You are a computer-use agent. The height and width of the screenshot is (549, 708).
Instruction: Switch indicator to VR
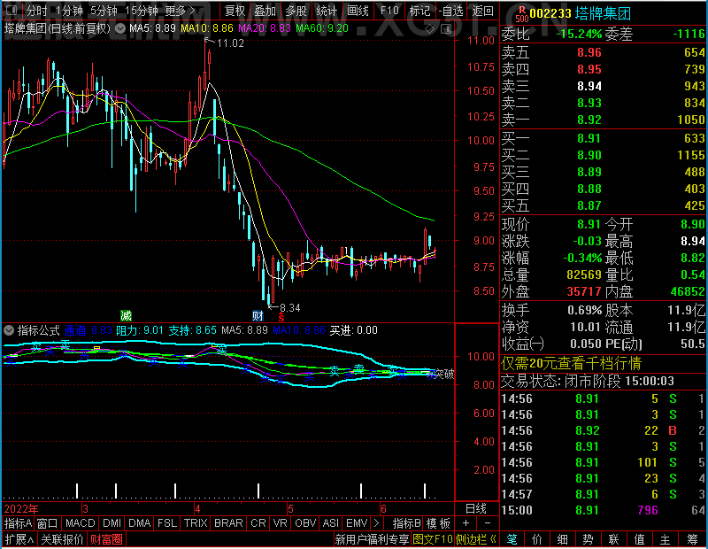tap(280, 523)
